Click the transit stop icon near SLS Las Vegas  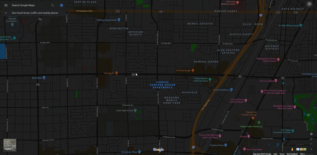283,83
